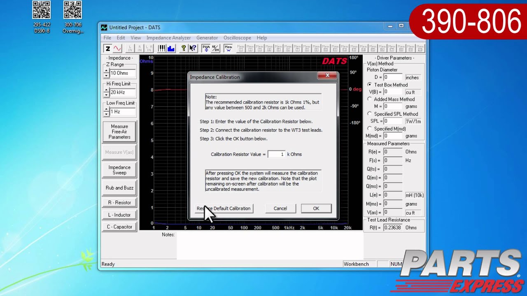
Task: Increase Z Range with the up arrow
Action: pyautogui.click(x=106, y=71)
